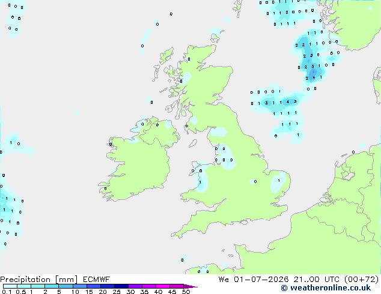The image size is (381, 294).
Task: Click the 0.5–1 mm legend color swatch
Action: [x=24, y=286]
